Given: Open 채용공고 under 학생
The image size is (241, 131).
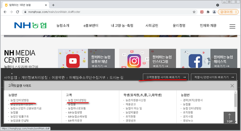Looking at the screenshot, I should pos(131,104).
